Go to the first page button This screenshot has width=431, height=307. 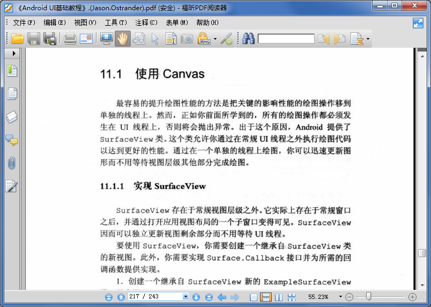(x=109, y=297)
